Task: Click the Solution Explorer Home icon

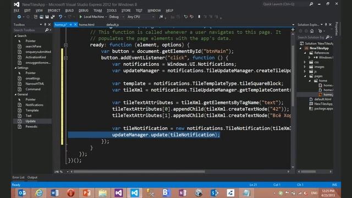Action: [312, 31]
